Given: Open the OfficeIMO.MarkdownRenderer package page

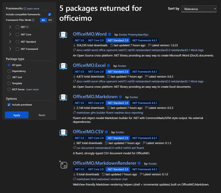Looking at the screenshot, I should [104, 163].
